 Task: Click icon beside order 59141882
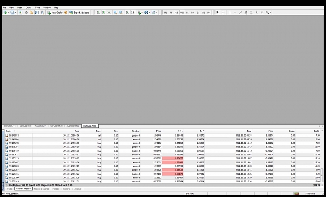(7, 136)
